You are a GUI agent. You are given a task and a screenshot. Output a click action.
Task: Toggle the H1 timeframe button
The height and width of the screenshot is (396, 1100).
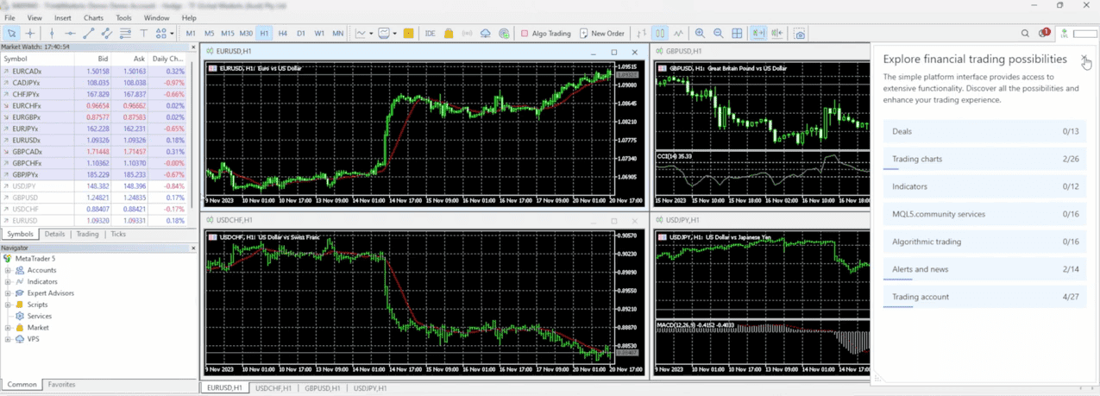coord(264,34)
